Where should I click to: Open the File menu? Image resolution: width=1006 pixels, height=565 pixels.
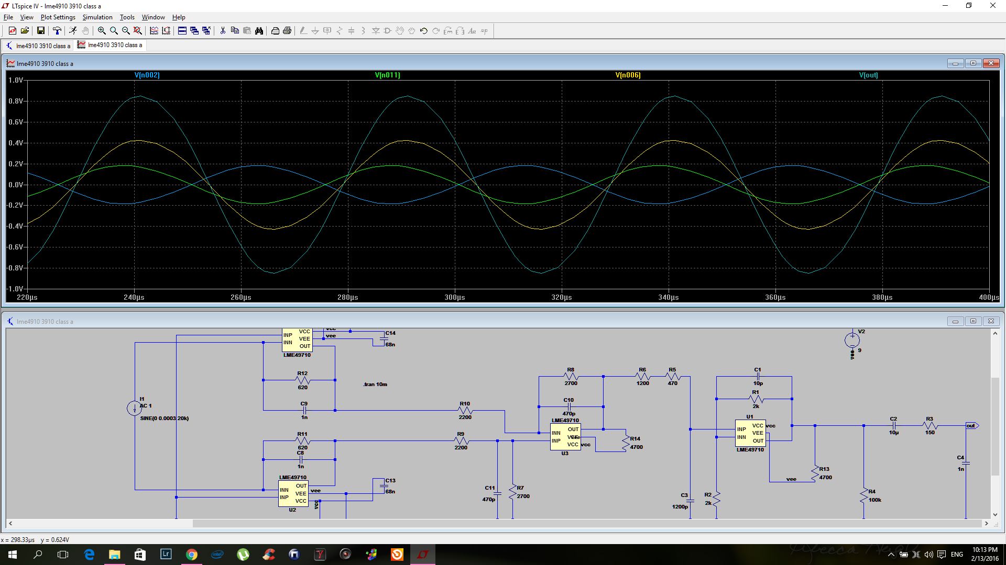pyautogui.click(x=8, y=17)
